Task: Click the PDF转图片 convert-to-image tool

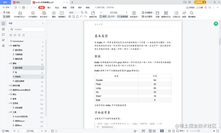Action: [x=33, y=14]
